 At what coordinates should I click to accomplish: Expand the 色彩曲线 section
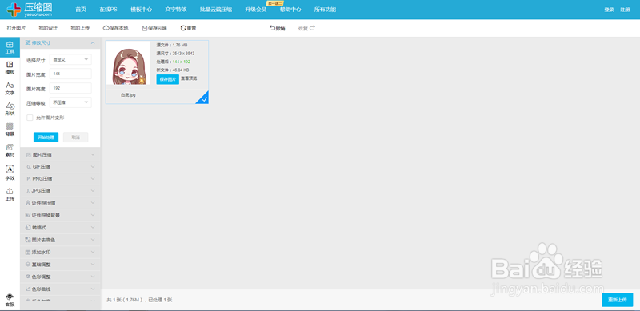(x=60, y=289)
